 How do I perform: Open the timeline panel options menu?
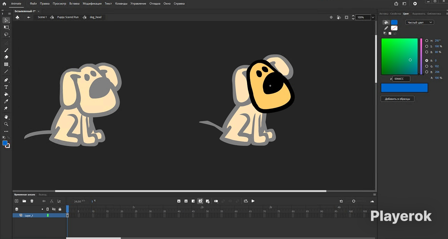(x=375, y=194)
